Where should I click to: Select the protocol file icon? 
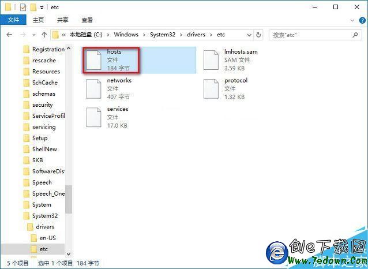211,88
